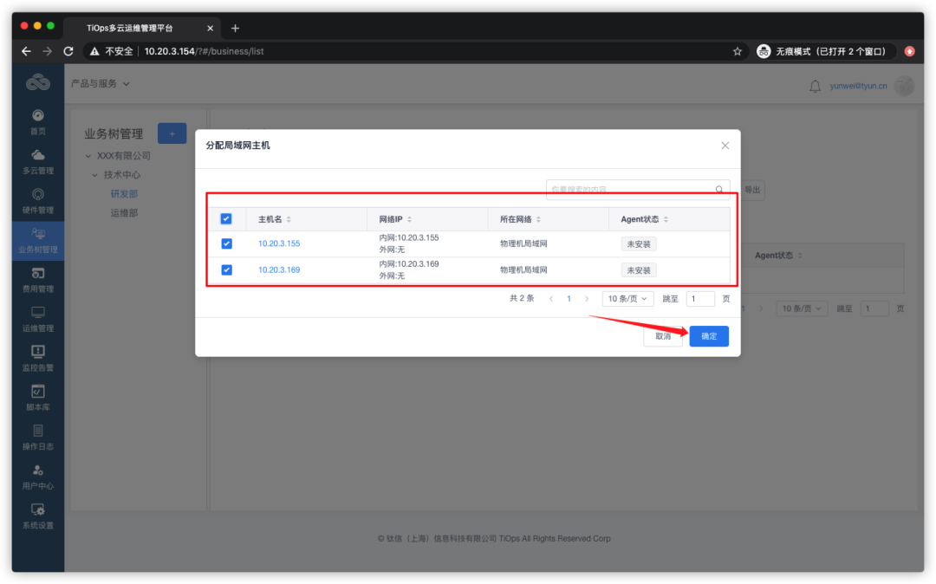Image resolution: width=936 pixels, height=584 pixels.
Task: Open the 10 条/页 page size dropdown
Action: click(x=627, y=298)
